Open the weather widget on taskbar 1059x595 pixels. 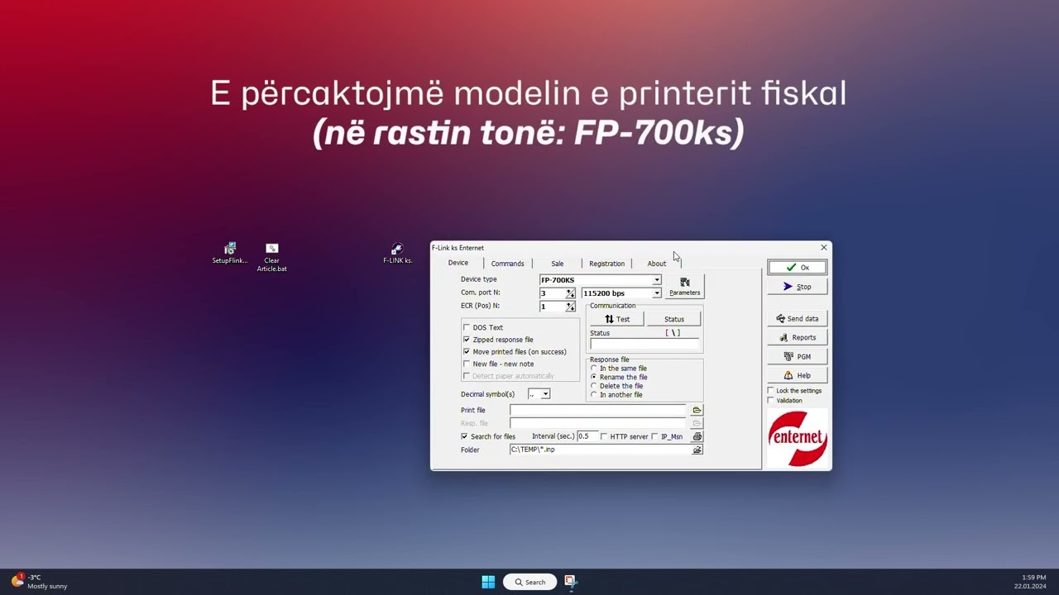coord(40,582)
